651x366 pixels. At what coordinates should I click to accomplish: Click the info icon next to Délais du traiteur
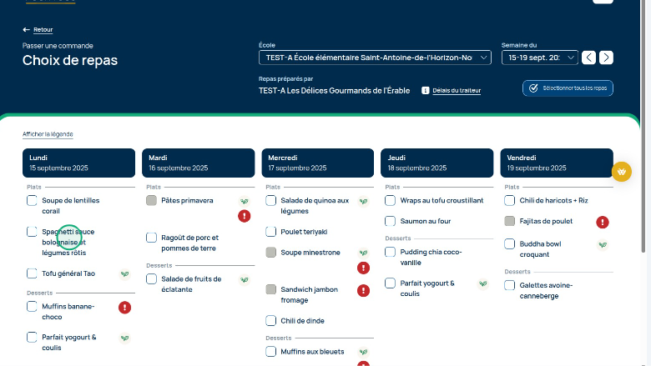click(x=425, y=90)
